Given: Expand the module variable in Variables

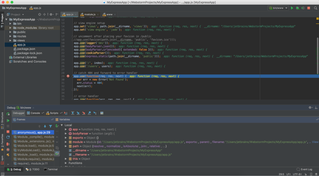Looking at the screenshot, I should (66, 142).
